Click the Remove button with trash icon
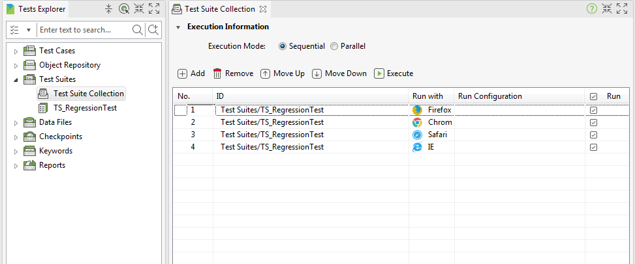Image resolution: width=635 pixels, height=264 pixels. [x=233, y=73]
